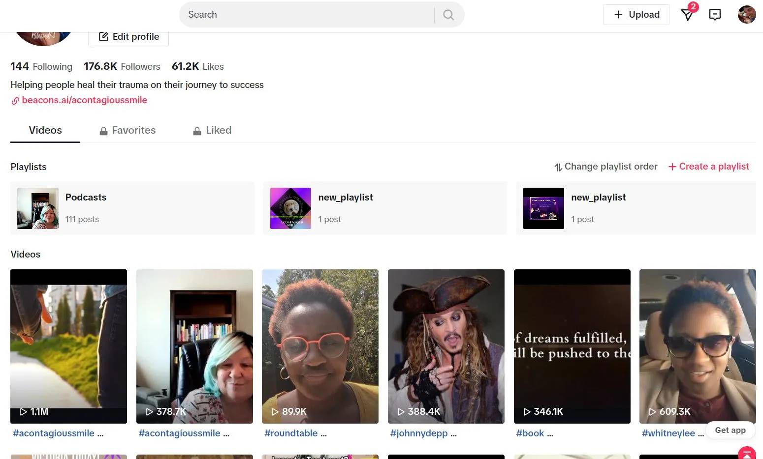The height and width of the screenshot is (459, 763).
Task: Open the Podcasts playlist with 111 posts
Action: [x=132, y=208]
